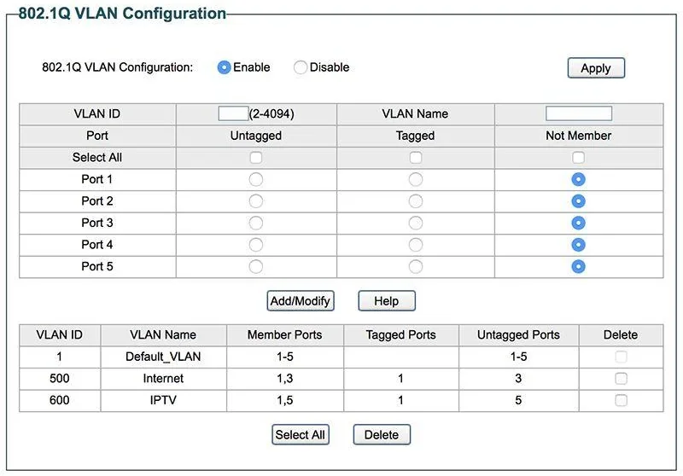Set Port 3 as Untagged
The image size is (683, 476).
pyautogui.click(x=255, y=223)
